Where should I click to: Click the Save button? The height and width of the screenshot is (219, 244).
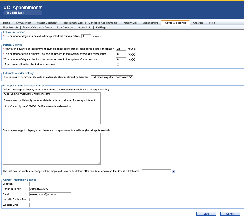(x=206, y=214)
